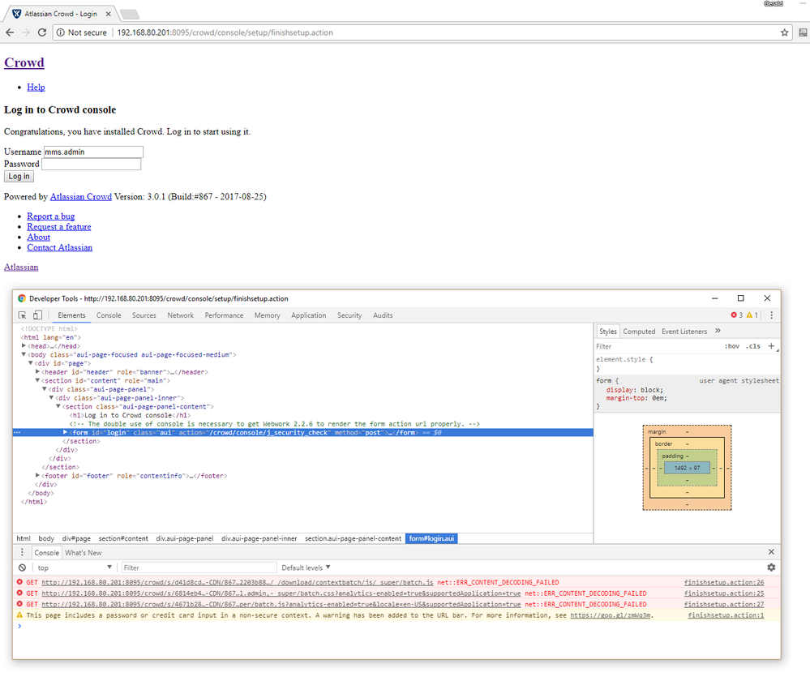This screenshot has width=810, height=681.
Task: Open console settings gear icon
Action: [x=771, y=567]
